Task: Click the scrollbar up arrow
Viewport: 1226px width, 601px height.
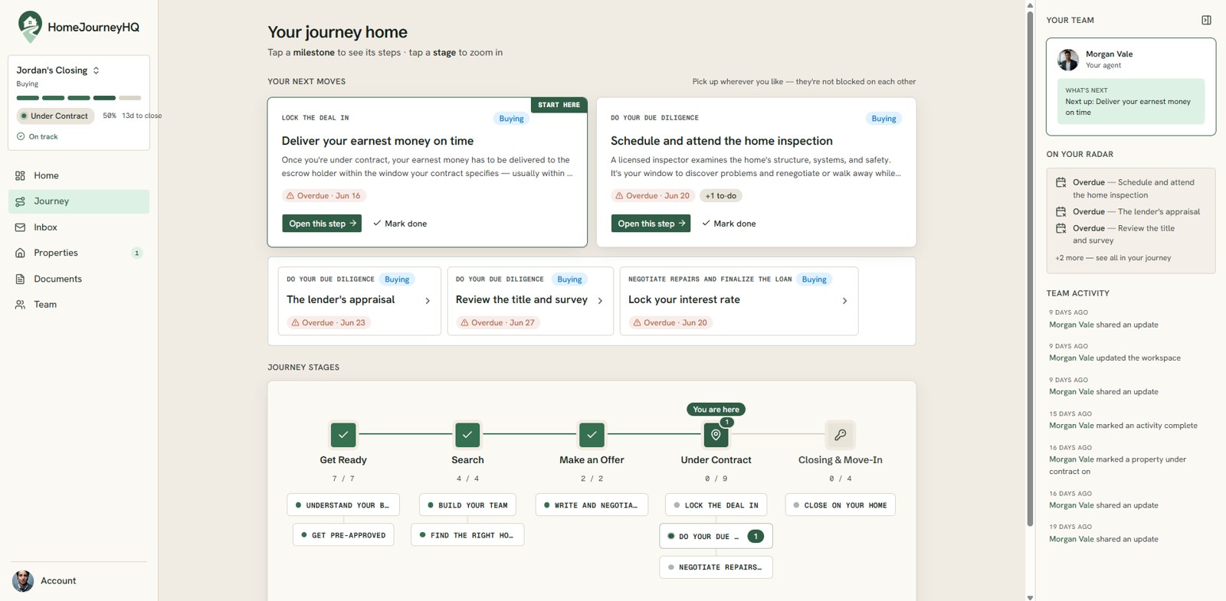Action: [1030, 5]
